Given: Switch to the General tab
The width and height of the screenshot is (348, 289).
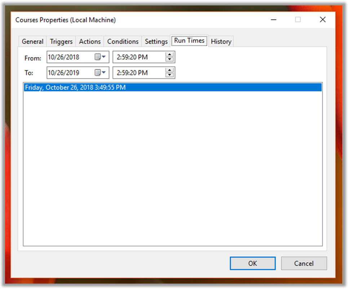Looking at the screenshot, I should (x=32, y=41).
